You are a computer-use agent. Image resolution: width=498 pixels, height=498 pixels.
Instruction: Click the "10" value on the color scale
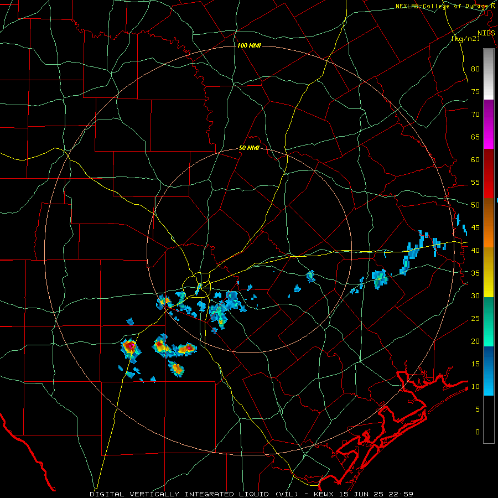click(475, 387)
